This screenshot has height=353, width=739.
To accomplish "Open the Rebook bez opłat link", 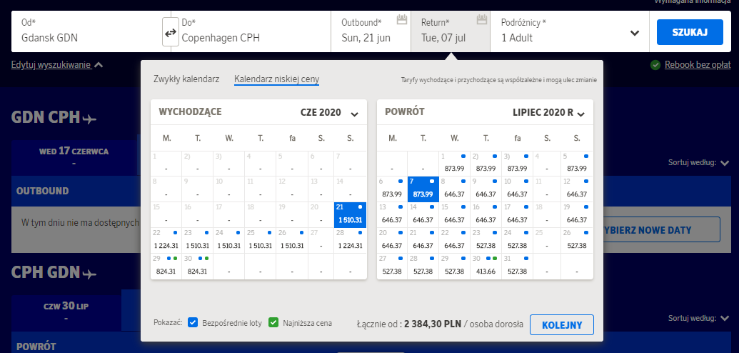I will (x=695, y=65).
